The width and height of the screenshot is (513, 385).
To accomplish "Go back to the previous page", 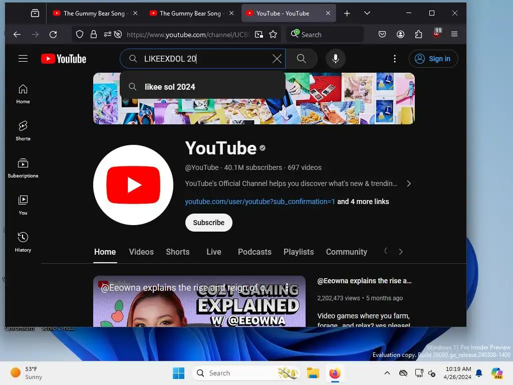I will click(x=17, y=35).
